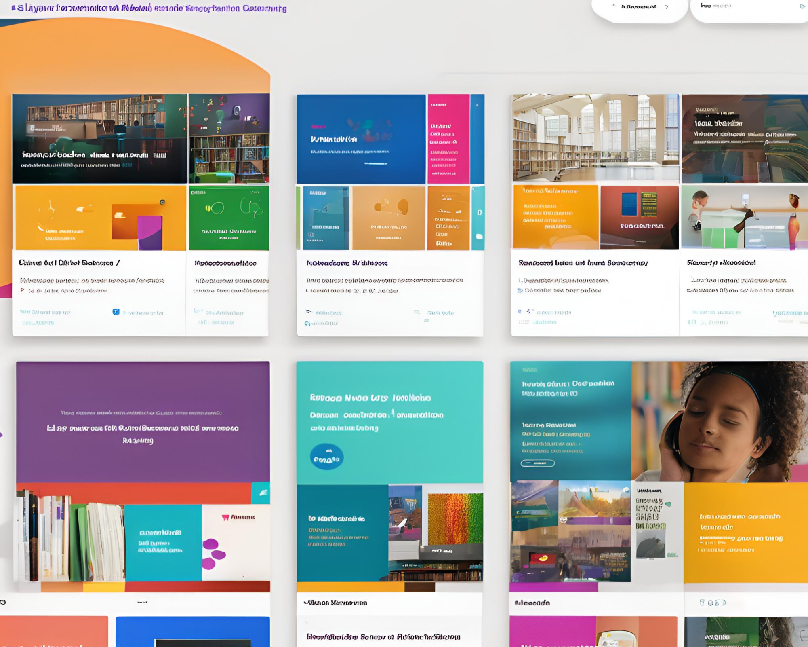The height and width of the screenshot is (647, 808).
Task: Open the title link of first gallery card
Action: click(x=69, y=263)
